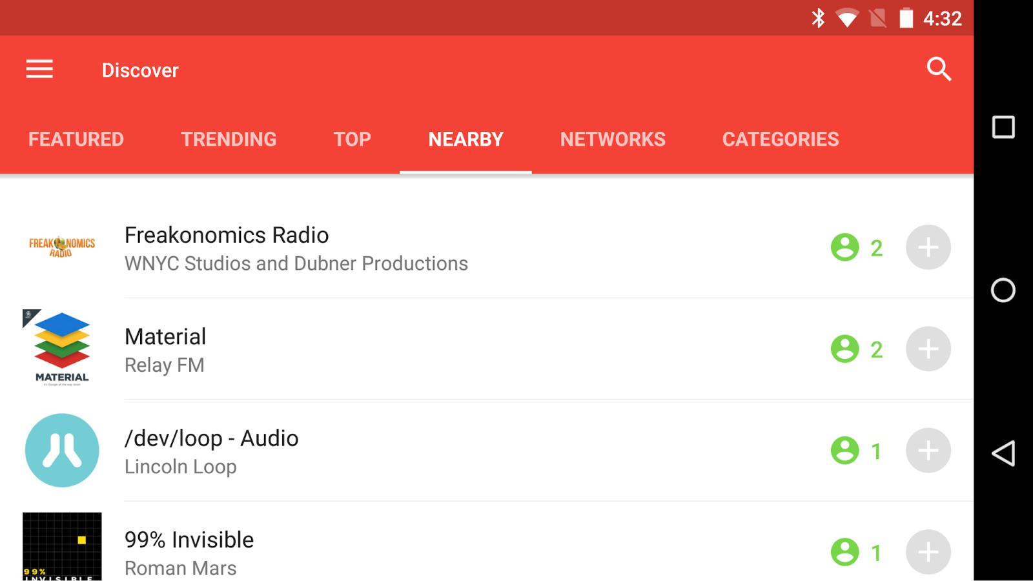Tap the search magnifier icon
Viewport: 1033px width, 581px height.
point(939,69)
